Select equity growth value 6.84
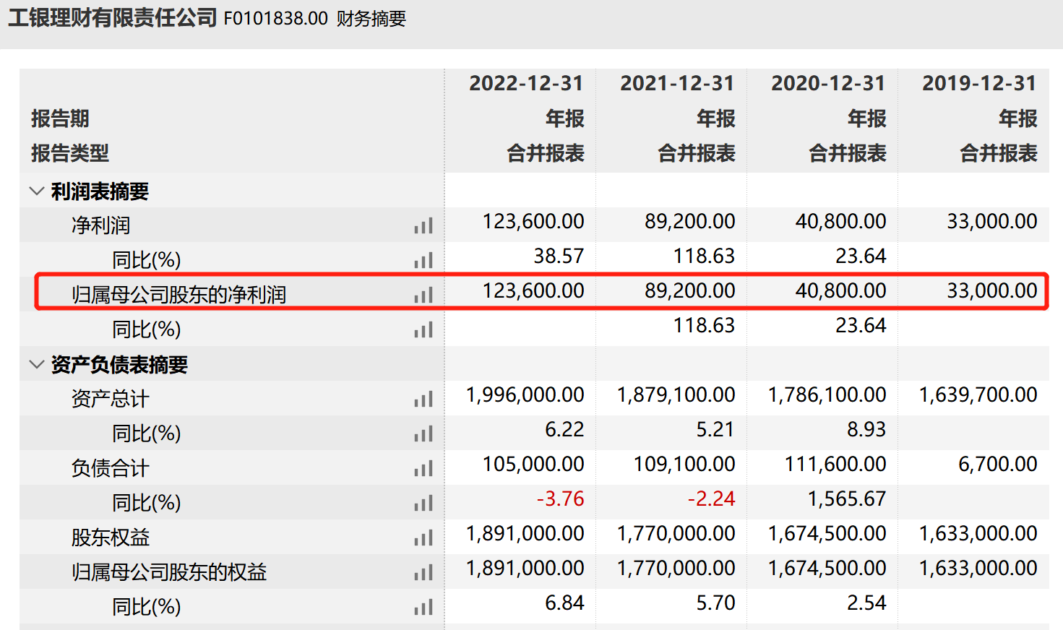1063x630 pixels. 564,603
